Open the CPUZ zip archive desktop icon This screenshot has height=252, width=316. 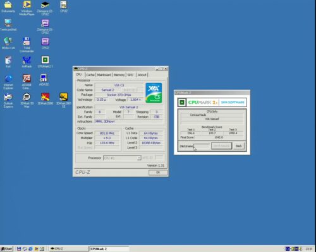coord(64,7)
